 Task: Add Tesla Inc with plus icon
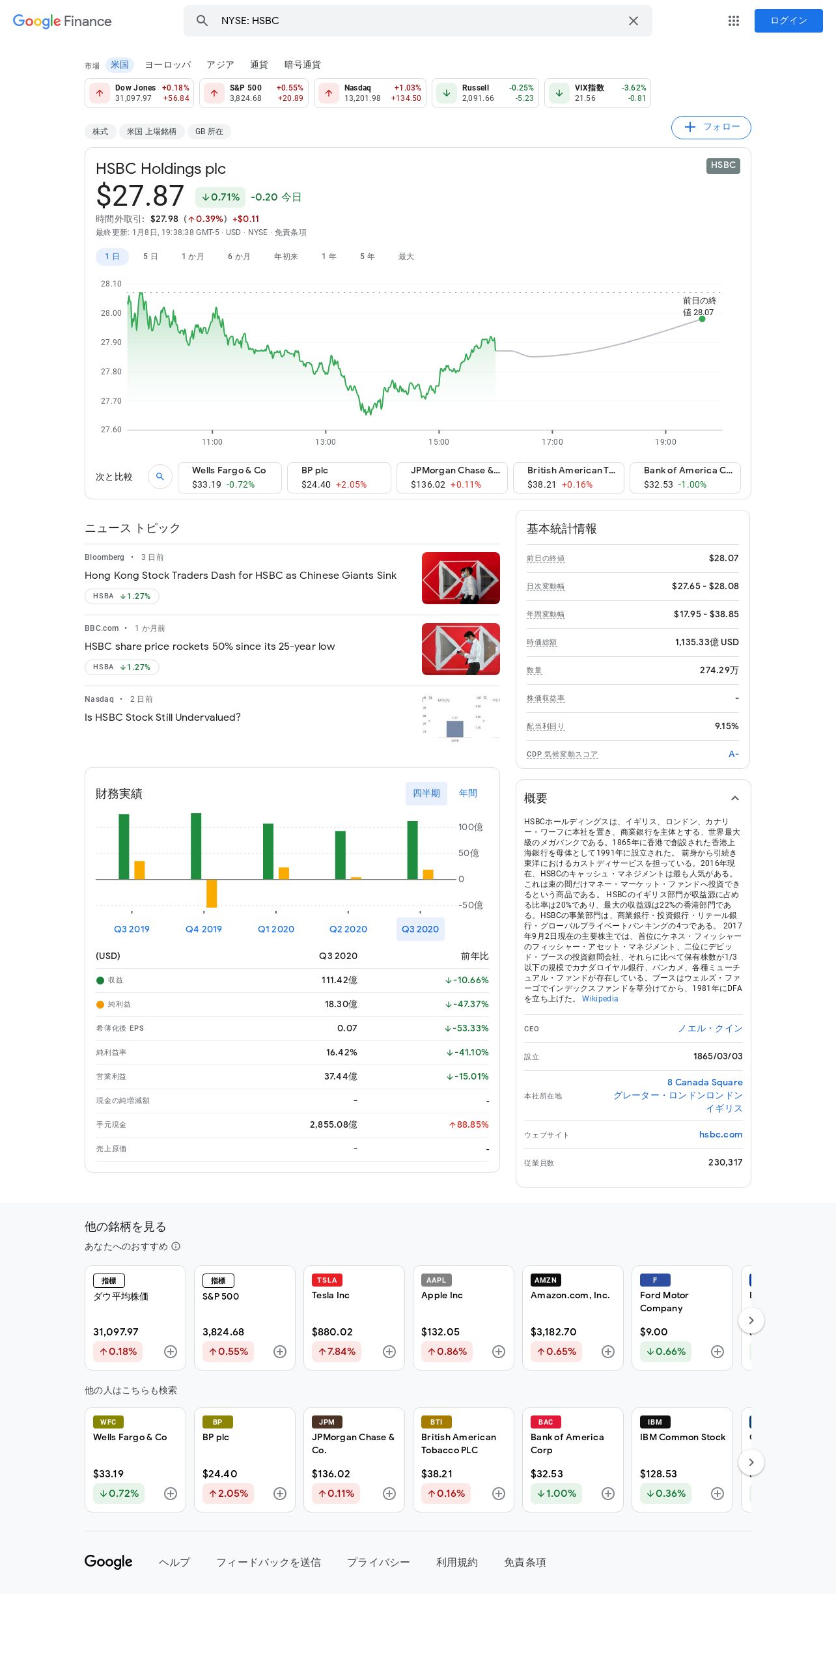point(389,1352)
